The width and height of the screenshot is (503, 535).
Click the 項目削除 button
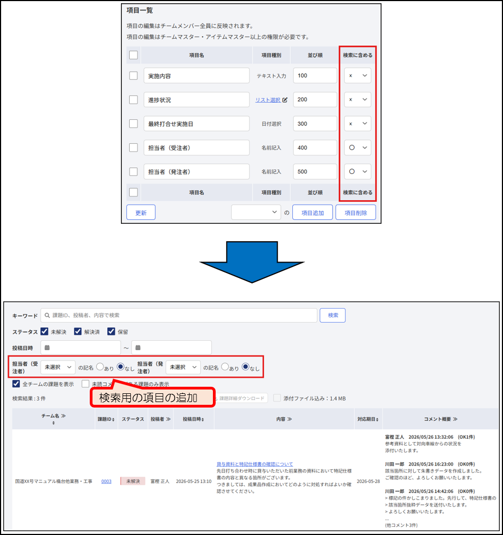tap(355, 212)
